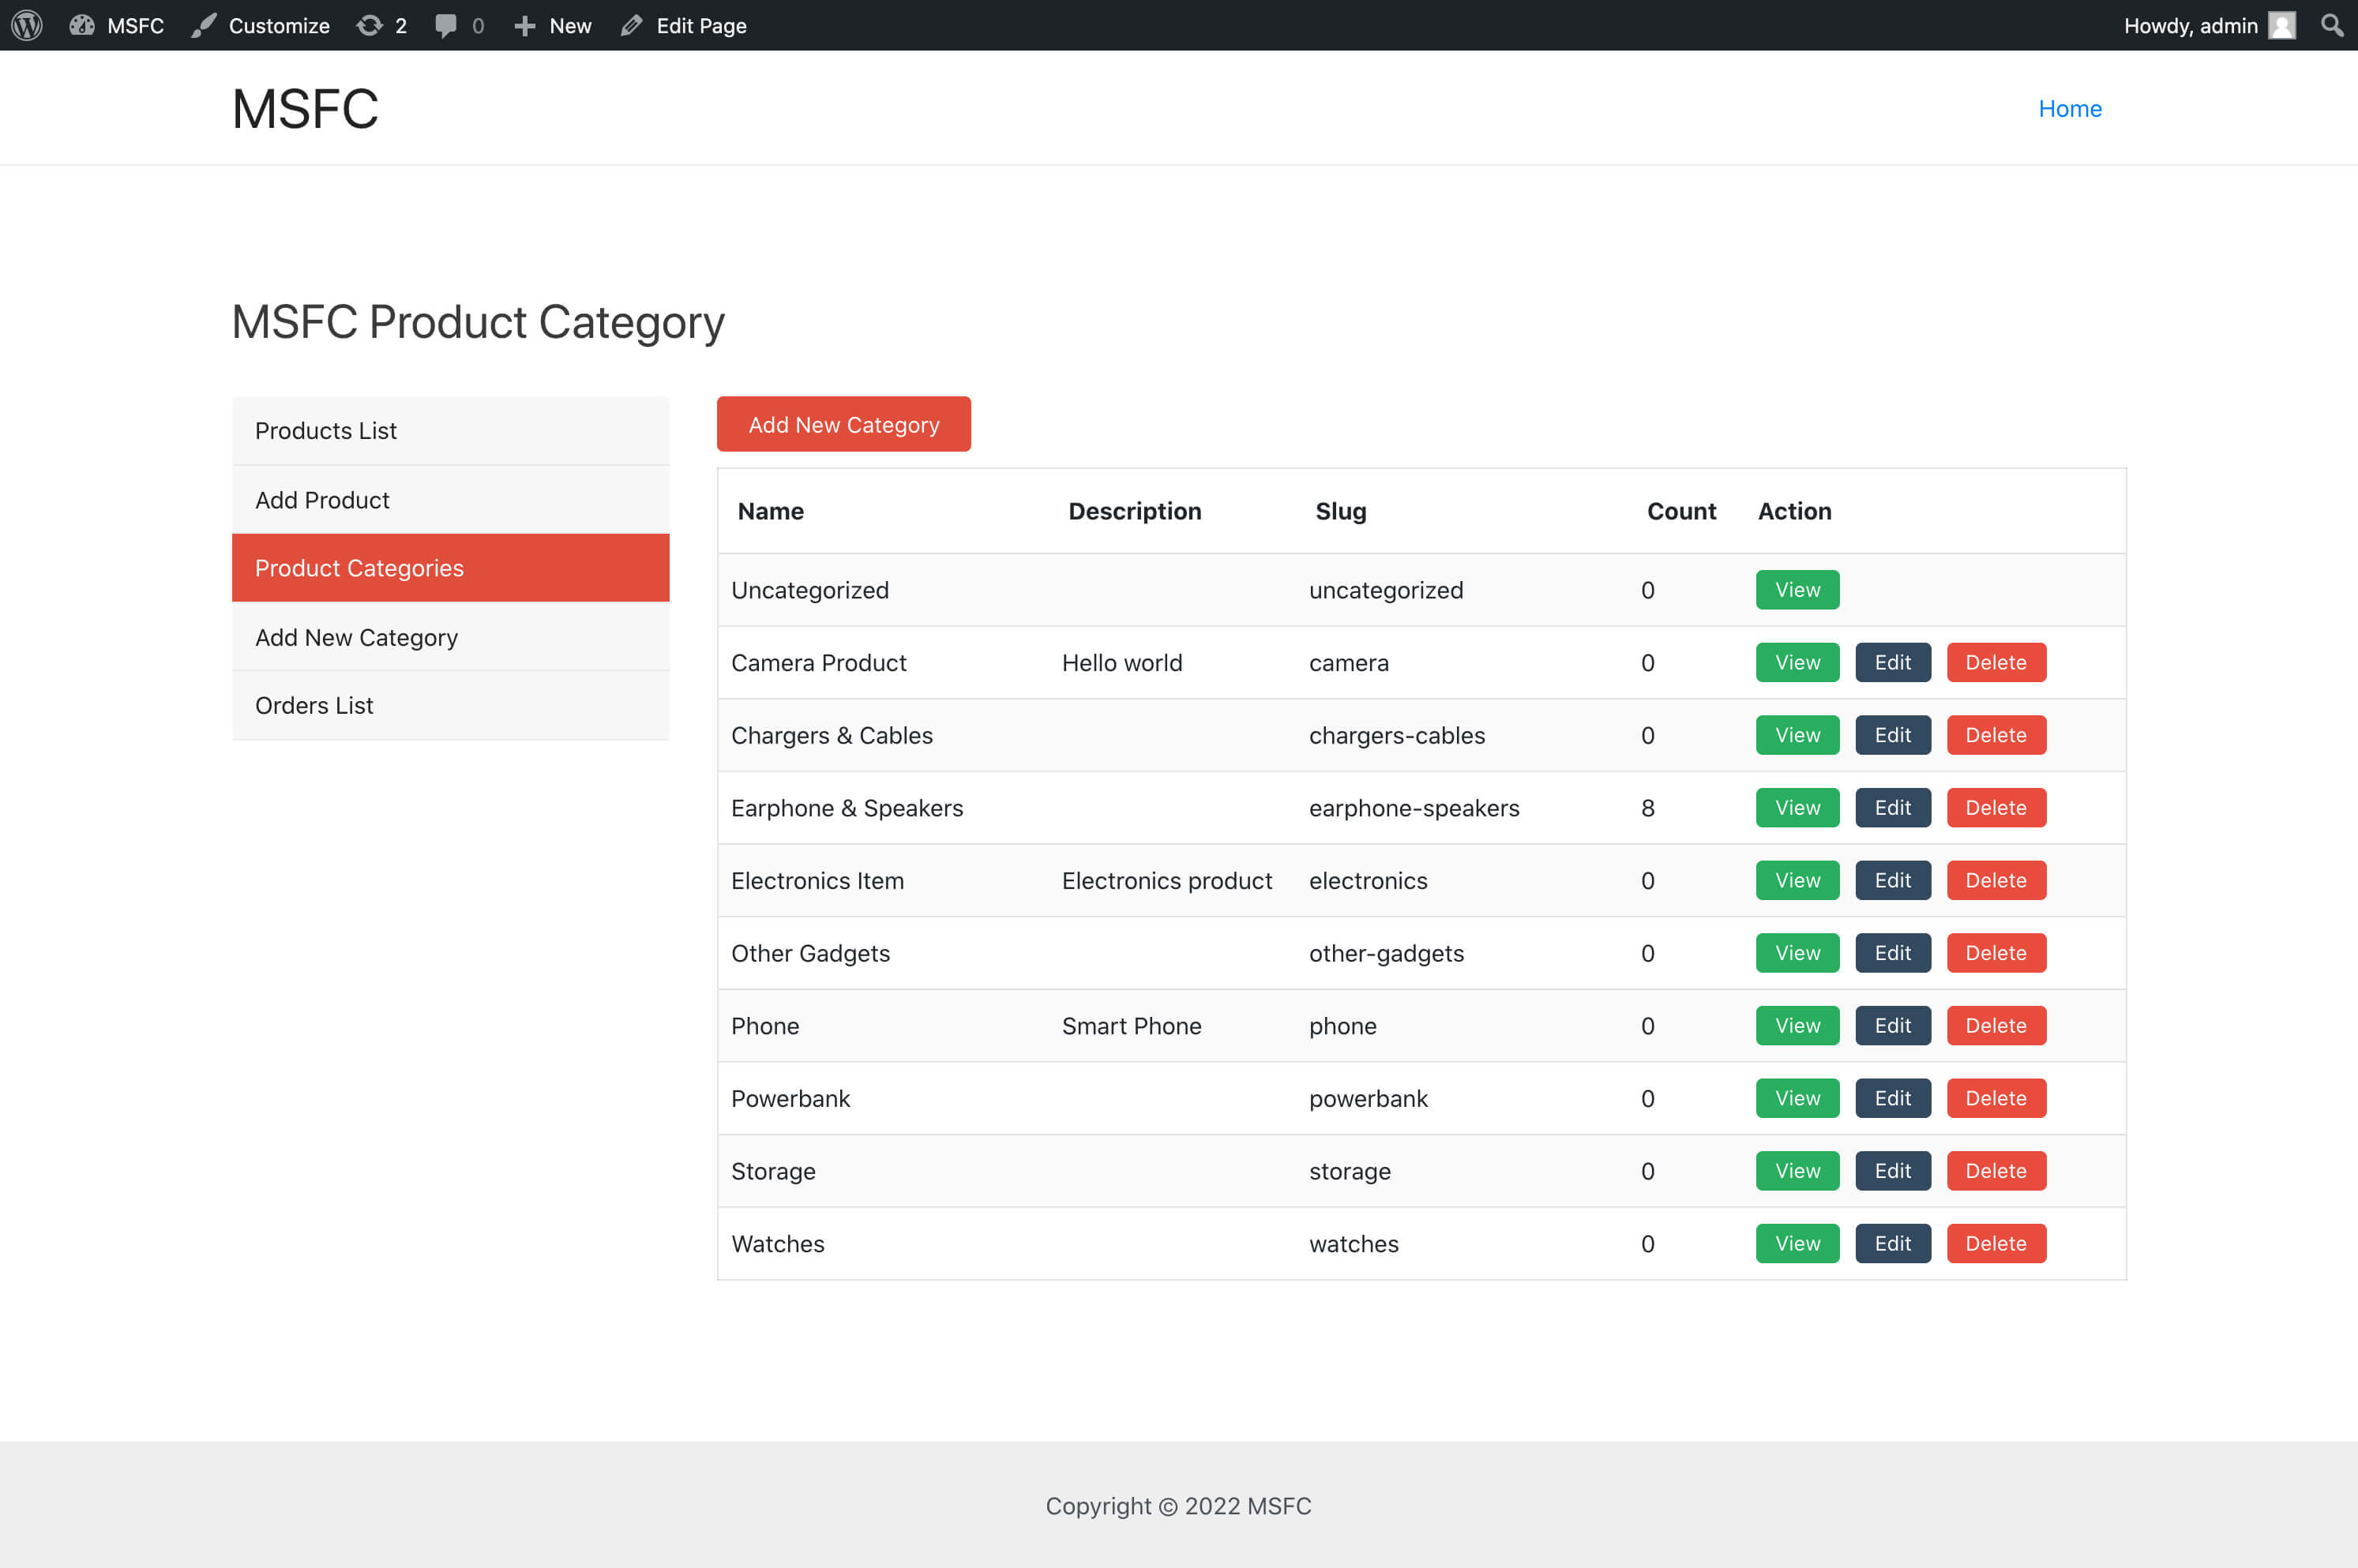
Task: Open comments via speech bubble icon
Action: point(446,25)
